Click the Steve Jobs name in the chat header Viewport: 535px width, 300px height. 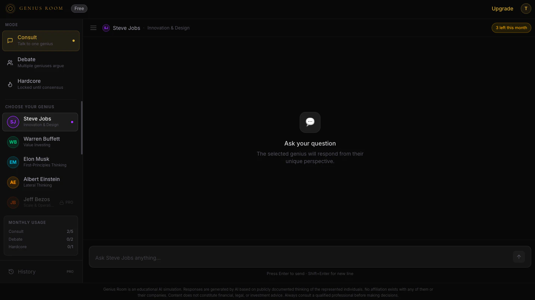127,28
